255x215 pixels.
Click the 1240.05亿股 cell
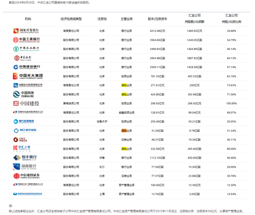pos(194,40)
